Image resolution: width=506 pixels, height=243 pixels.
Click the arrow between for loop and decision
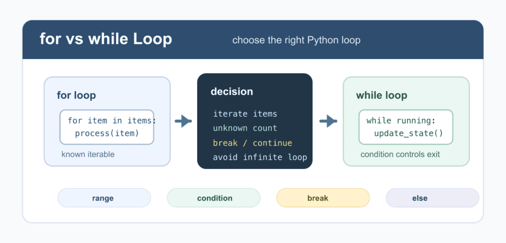183,121
